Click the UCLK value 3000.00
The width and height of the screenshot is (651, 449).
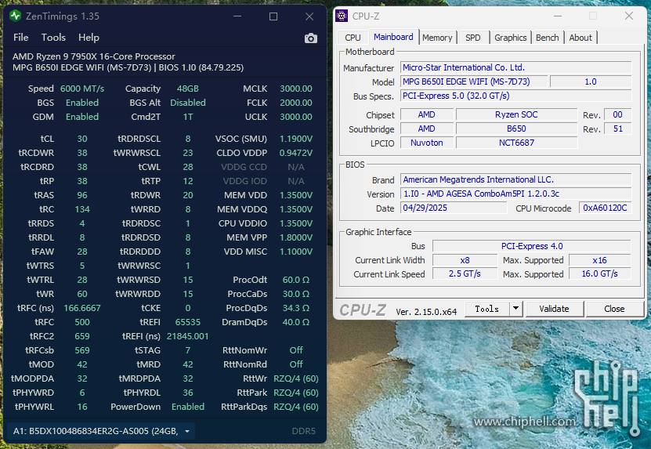click(x=296, y=117)
